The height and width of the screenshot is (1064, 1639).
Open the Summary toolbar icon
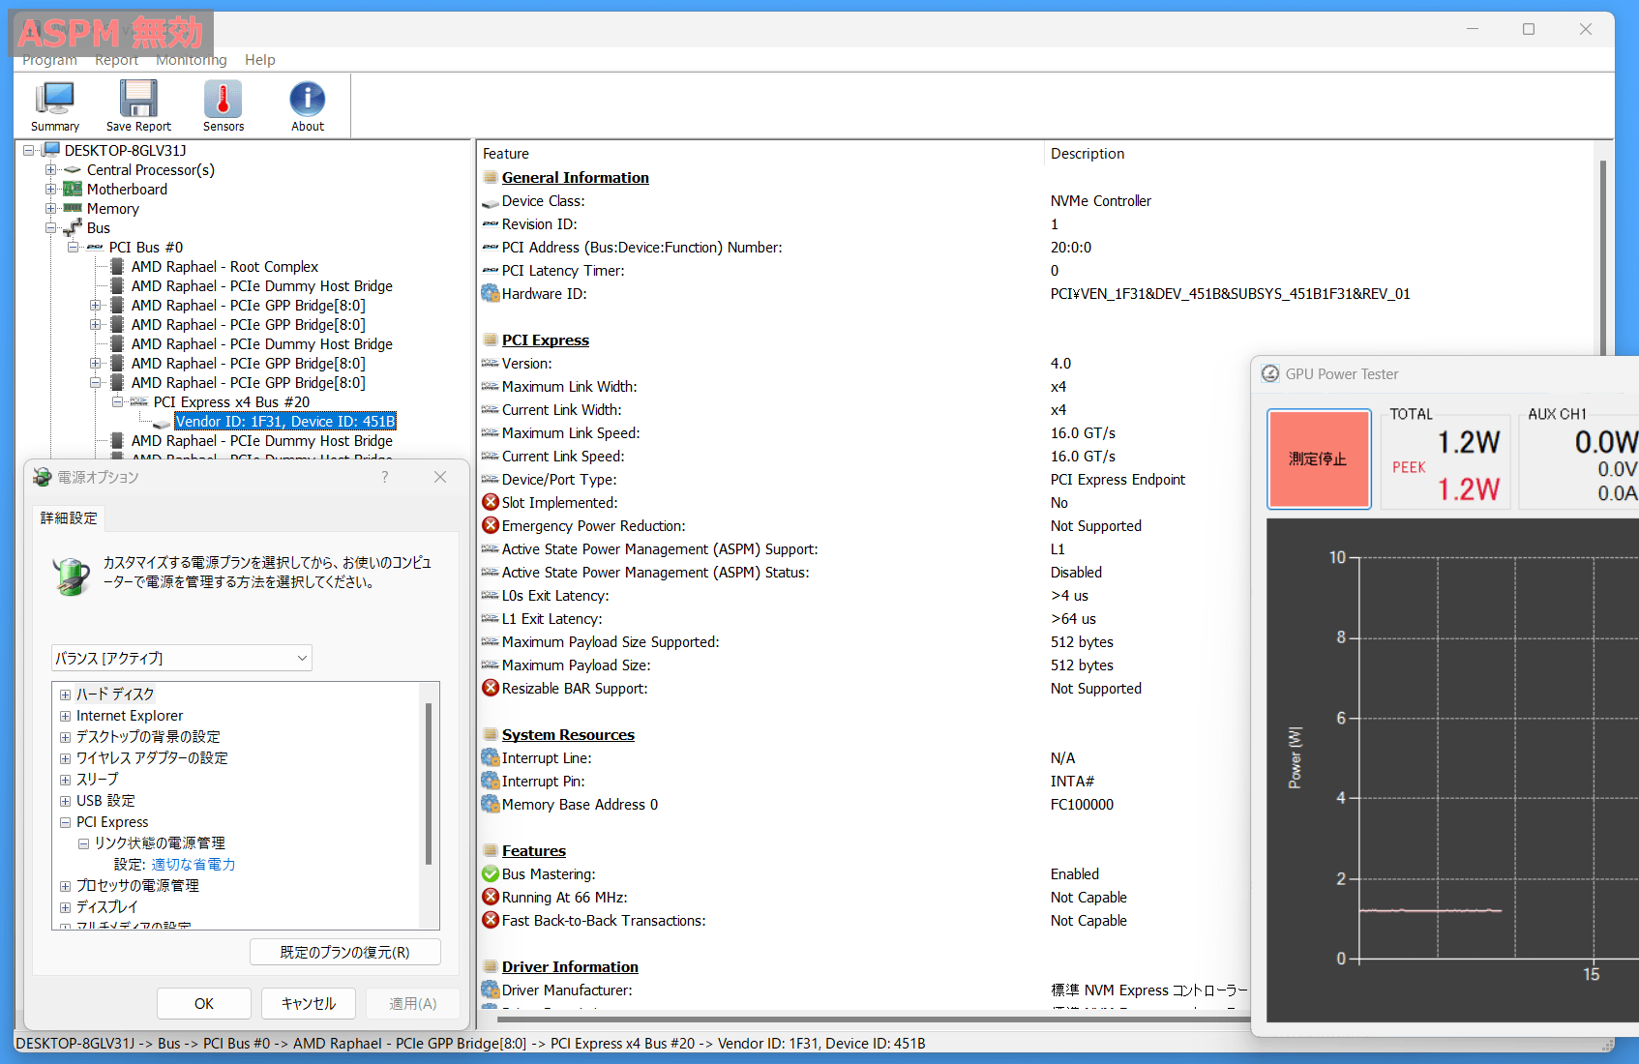(x=55, y=106)
